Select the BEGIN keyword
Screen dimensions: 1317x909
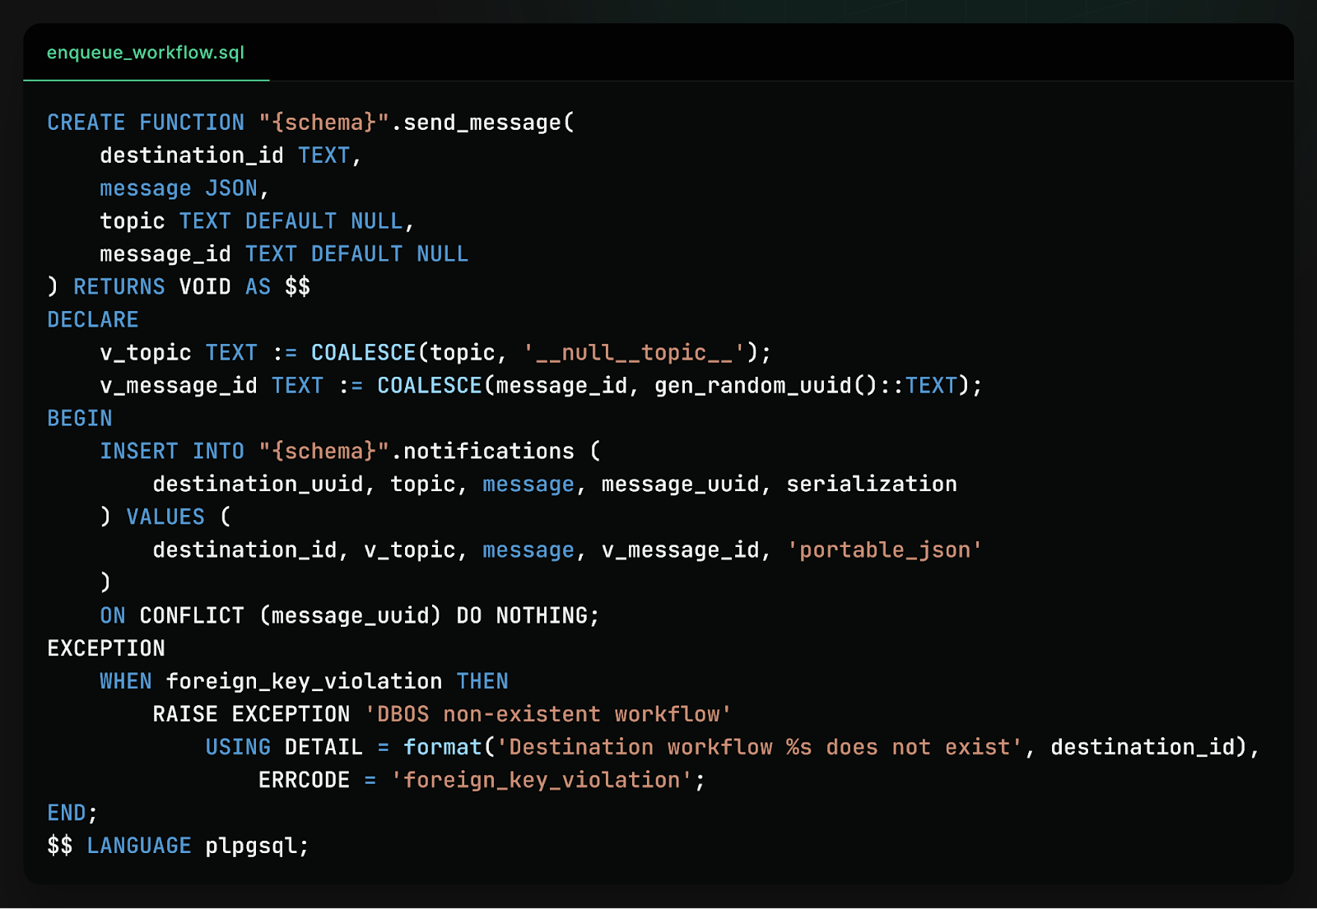point(79,418)
